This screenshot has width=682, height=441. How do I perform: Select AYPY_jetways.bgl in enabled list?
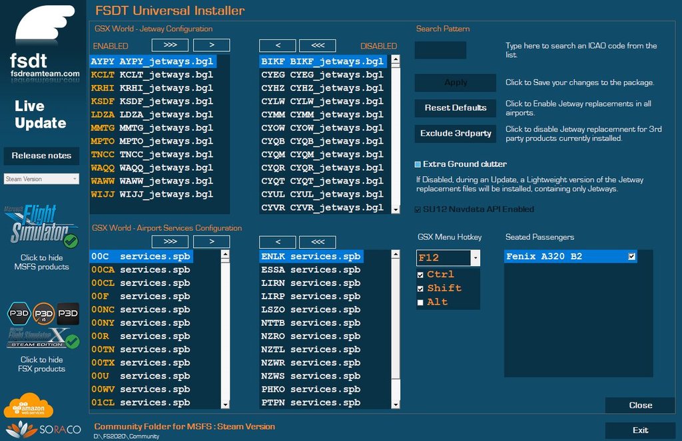153,61
